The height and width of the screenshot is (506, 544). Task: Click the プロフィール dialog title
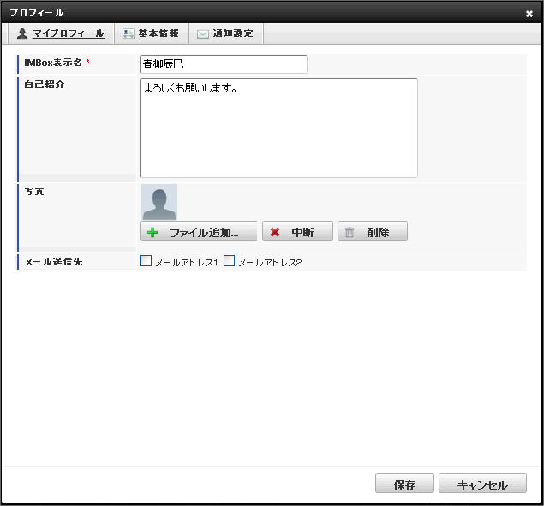pyautogui.click(x=37, y=13)
